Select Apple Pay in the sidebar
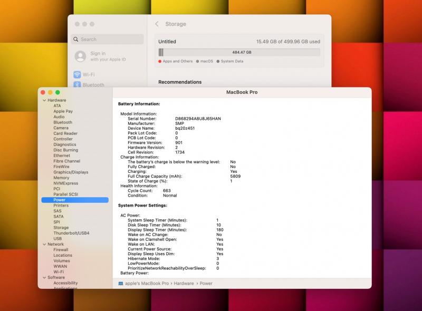Viewport: 422px width, 311px height. [63, 111]
